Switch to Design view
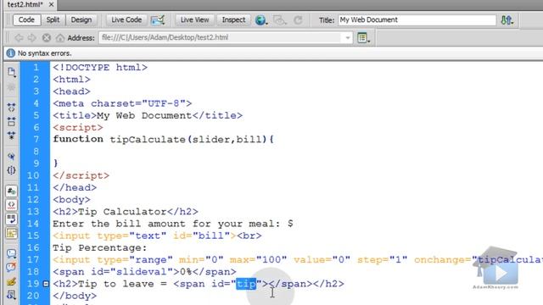Viewport: 543px width, 305px height. [x=81, y=19]
